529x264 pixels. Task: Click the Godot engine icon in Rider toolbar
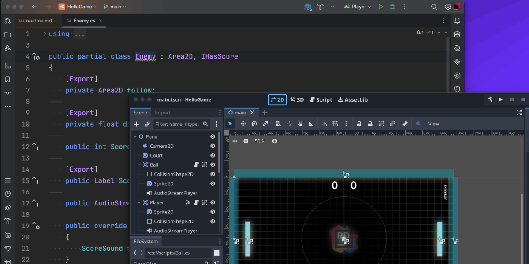coord(308,7)
